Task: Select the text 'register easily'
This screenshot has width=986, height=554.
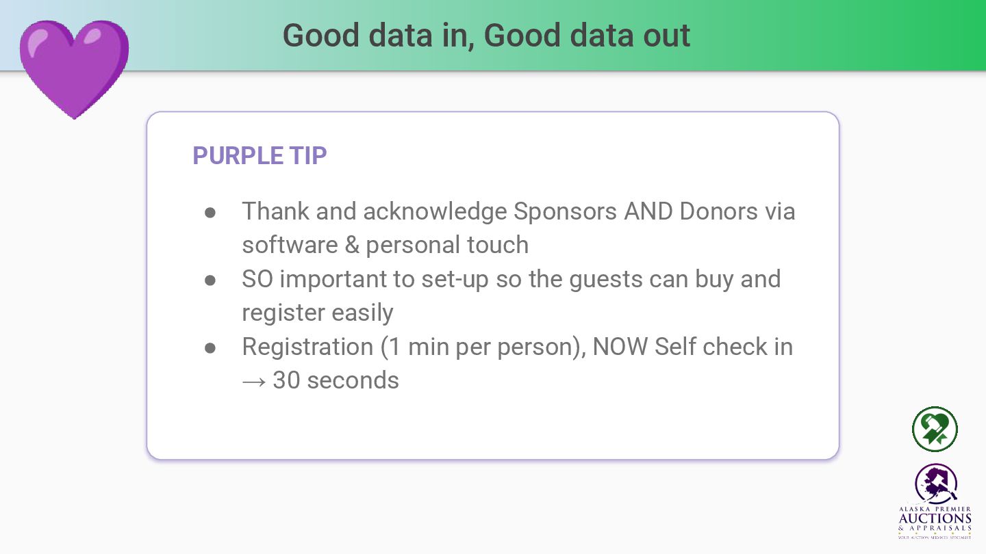Action: 318,313
